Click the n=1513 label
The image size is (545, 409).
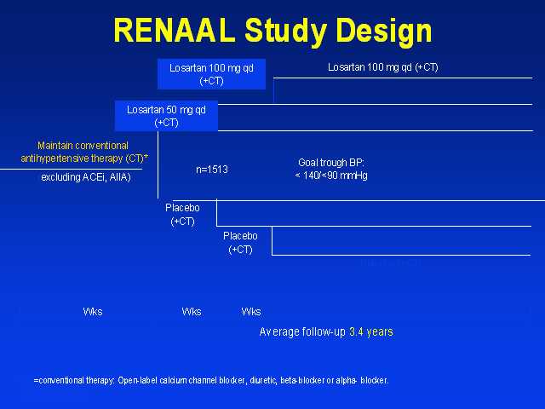[212, 170]
